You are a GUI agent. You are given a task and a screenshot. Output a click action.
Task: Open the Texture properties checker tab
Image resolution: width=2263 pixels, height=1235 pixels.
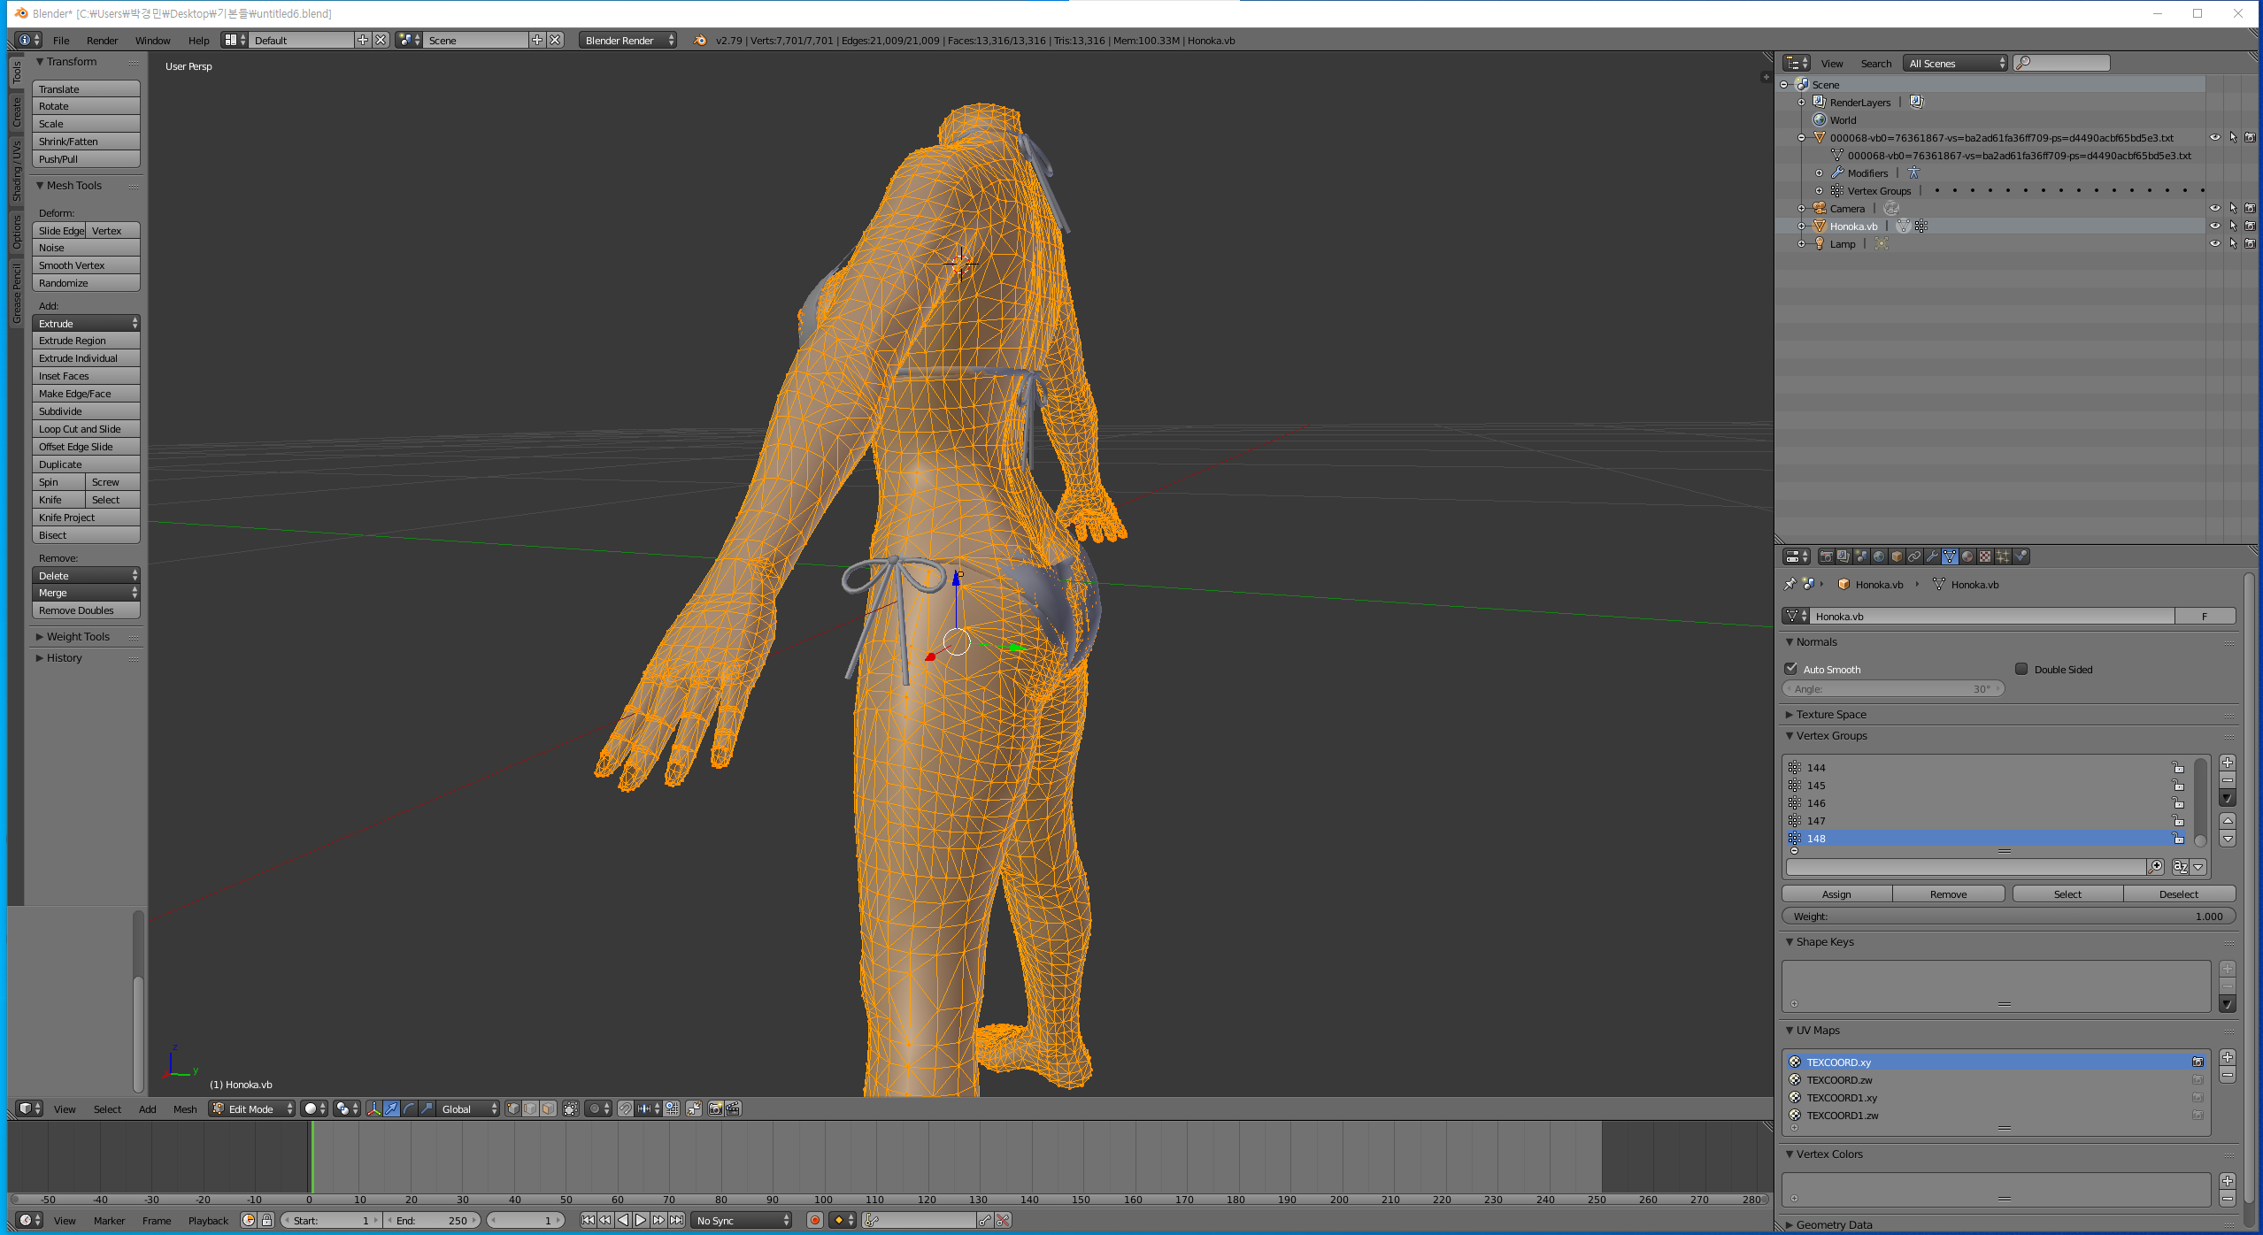(1985, 556)
